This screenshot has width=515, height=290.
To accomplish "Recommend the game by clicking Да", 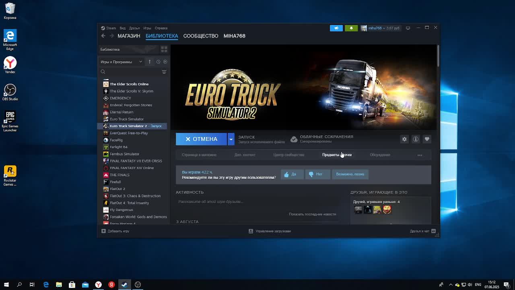I will 292,174.
